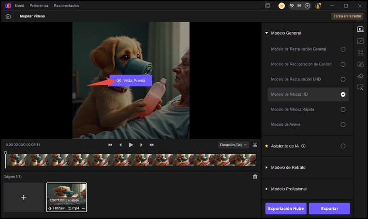Image resolution: width=368 pixels, height=219 pixels.
Task: Click the Vista Previa button
Action: tap(131, 81)
